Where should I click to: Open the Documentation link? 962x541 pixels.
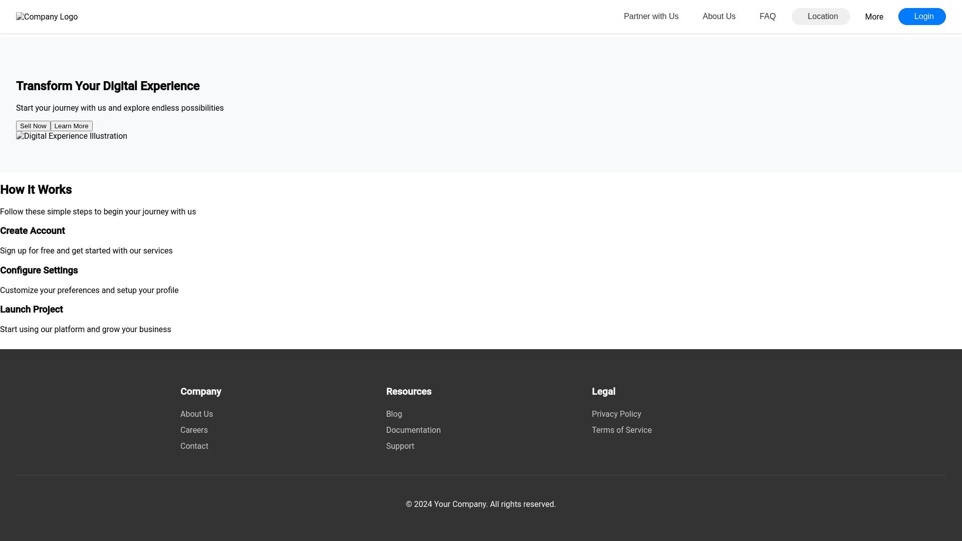[413, 430]
